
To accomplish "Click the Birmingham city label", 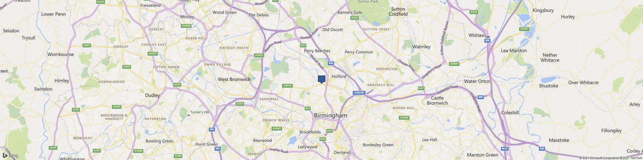I will pos(331,115).
